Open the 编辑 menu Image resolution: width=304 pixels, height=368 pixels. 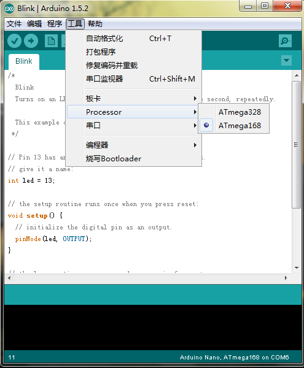34,24
